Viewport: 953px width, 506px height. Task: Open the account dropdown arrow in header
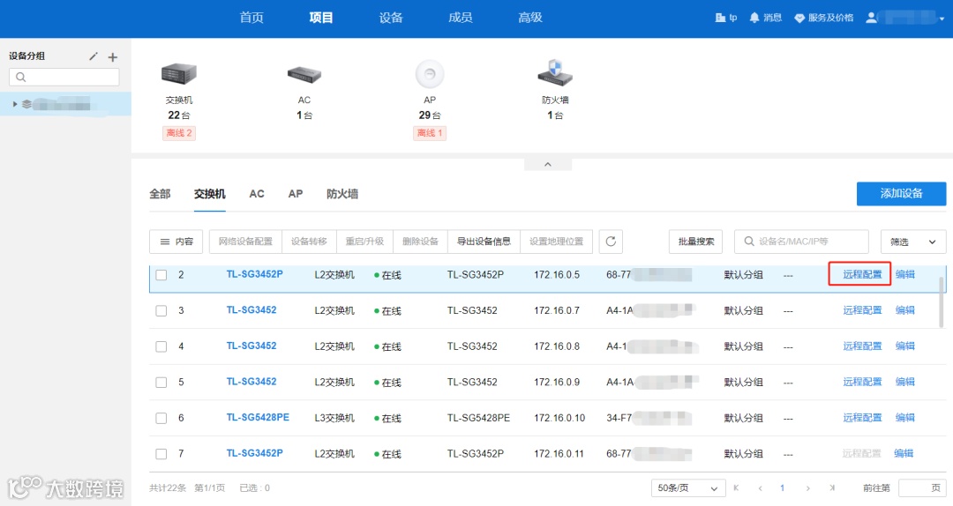click(942, 19)
